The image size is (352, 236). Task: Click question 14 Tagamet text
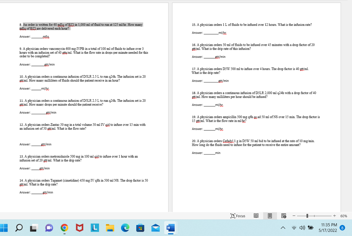[x=84, y=182]
